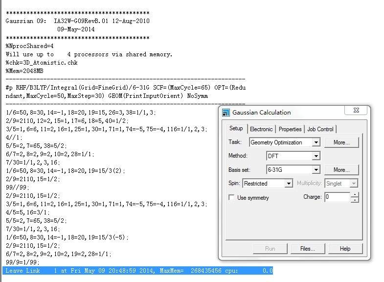Close the Gaussian Calculation dialog

tap(356, 110)
